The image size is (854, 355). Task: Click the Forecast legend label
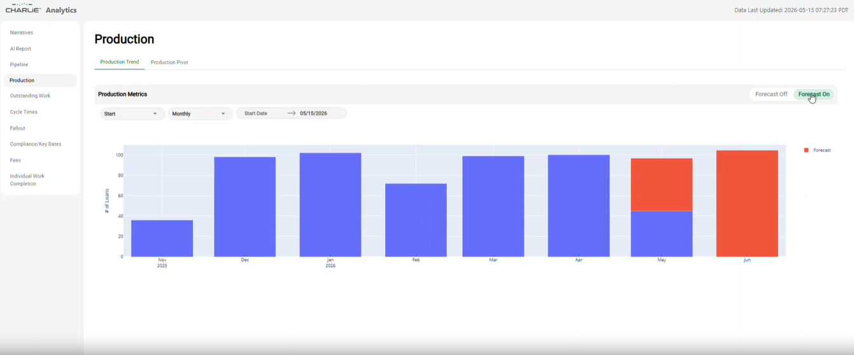click(x=822, y=150)
